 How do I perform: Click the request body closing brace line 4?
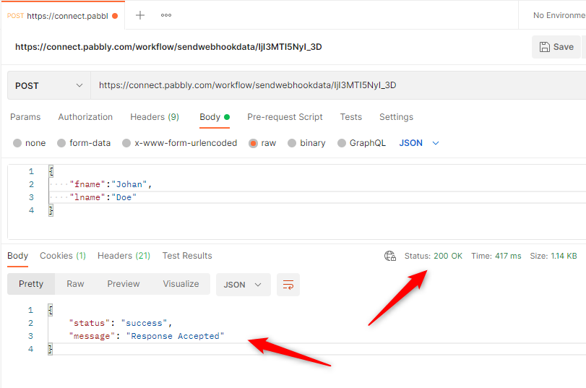pos(51,210)
